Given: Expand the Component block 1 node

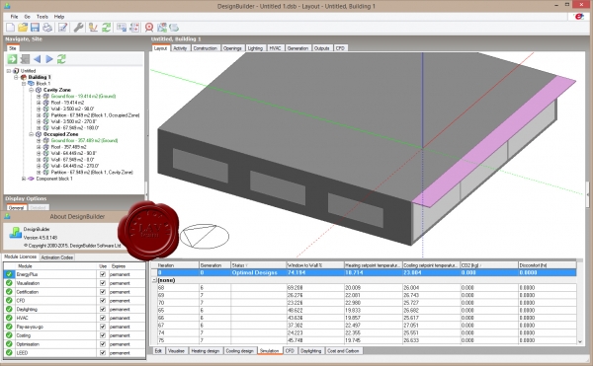Looking at the screenshot, I should tap(24, 179).
